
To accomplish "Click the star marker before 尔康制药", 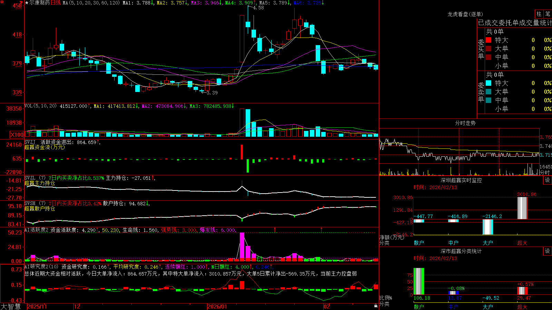I will click(27, 3).
